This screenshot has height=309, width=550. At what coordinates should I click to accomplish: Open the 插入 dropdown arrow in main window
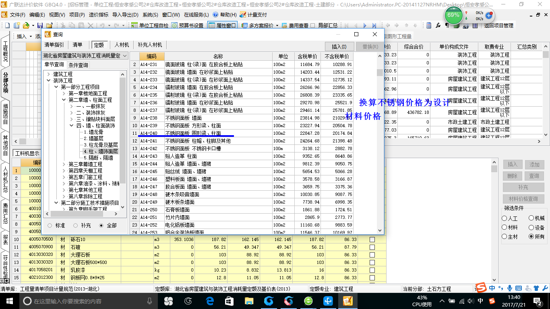click(x=31, y=36)
